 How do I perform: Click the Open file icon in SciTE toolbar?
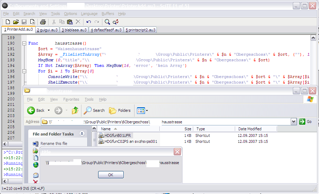point(16,22)
